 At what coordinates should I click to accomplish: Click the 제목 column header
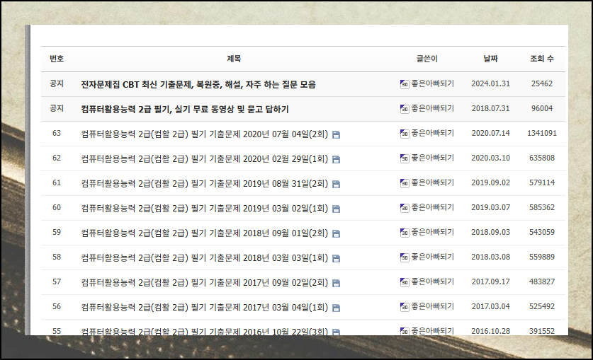(234, 59)
